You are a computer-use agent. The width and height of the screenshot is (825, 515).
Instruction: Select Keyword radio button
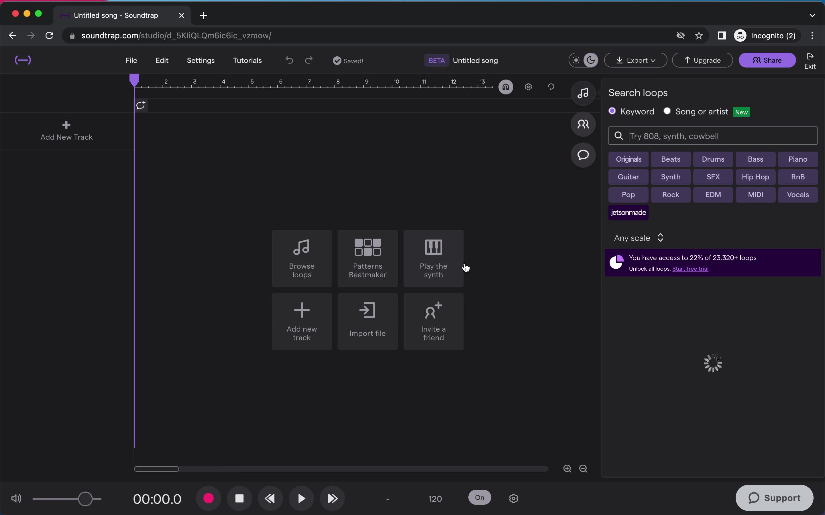coord(612,112)
